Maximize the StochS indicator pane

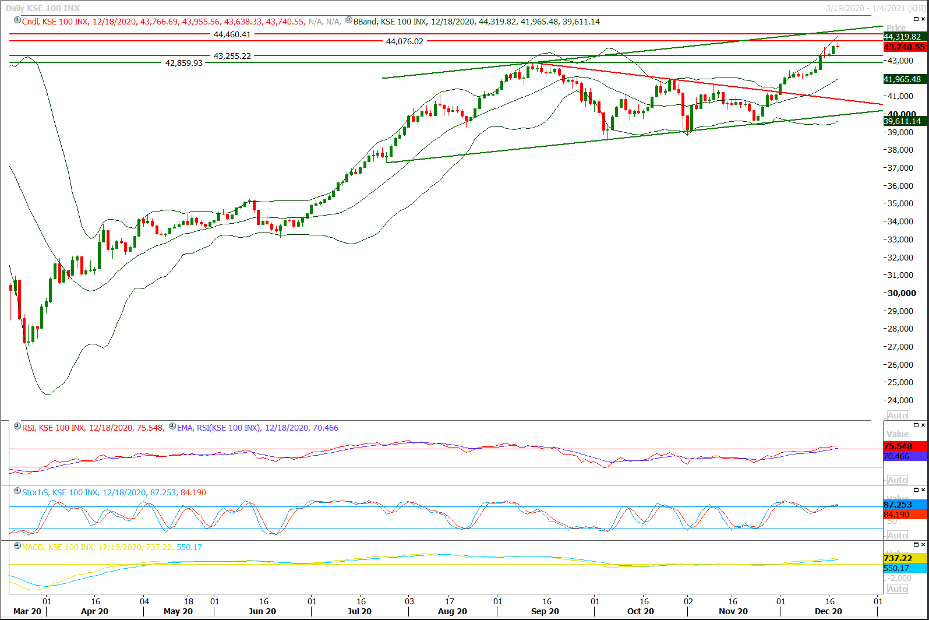tap(916, 490)
